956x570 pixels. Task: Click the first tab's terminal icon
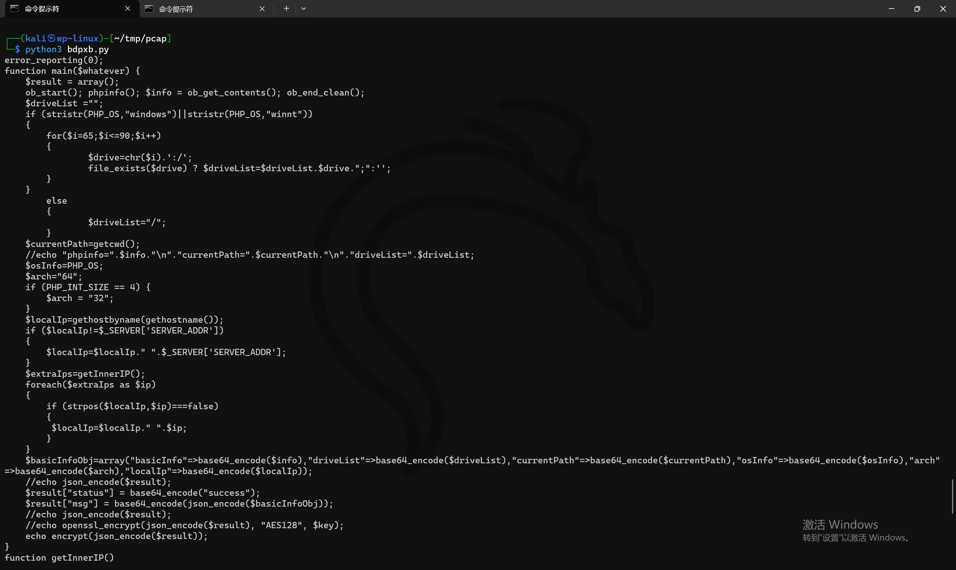click(14, 9)
